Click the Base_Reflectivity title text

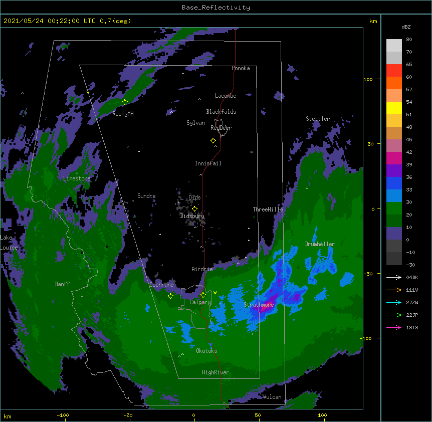216,8
